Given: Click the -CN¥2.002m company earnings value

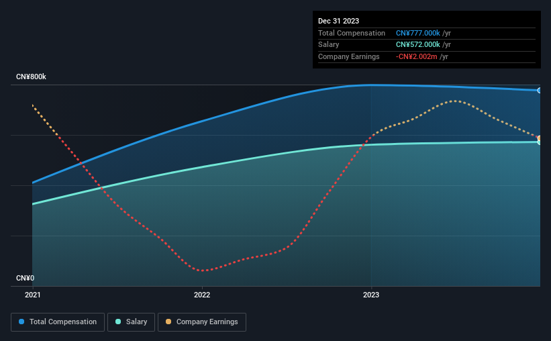Looking at the screenshot, I should pos(416,56).
